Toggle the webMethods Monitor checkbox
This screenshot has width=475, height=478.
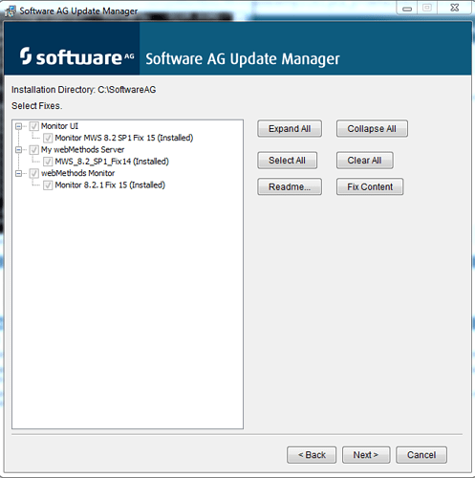click(x=34, y=173)
